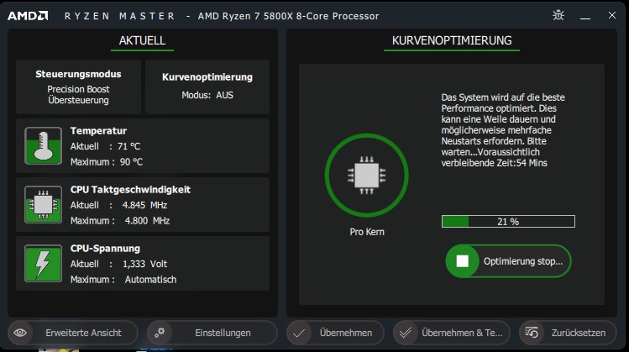Click the double checkmark icon

(406, 333)
